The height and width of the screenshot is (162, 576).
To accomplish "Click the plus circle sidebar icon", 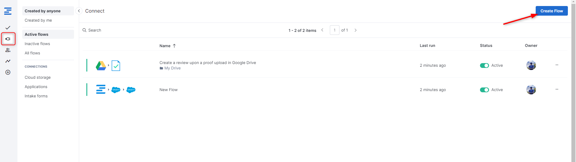I will pyautogui.click(x=8, y=72).
